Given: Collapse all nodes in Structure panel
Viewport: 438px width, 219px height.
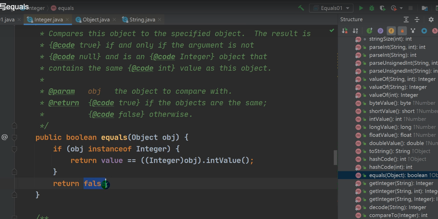Looking at the screenshot, I should click(x=417, y=20).
